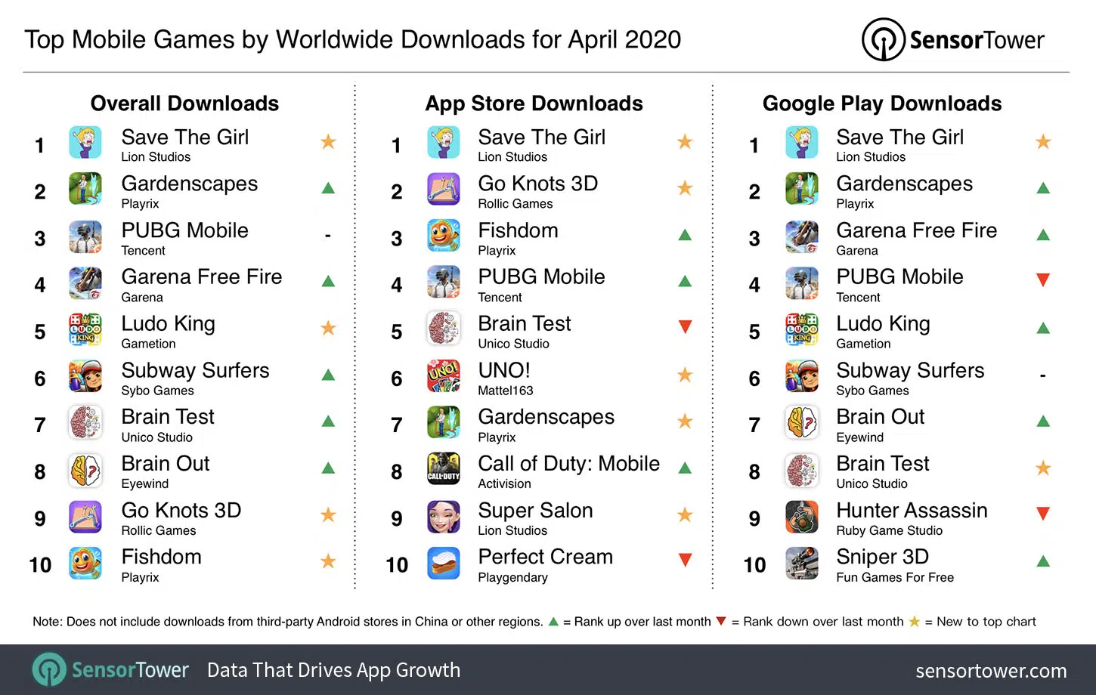The width and height of the screenshot is (1096, 695).
Task: Click the SensorTower logo at top right
Action: (x=953, y=39)
